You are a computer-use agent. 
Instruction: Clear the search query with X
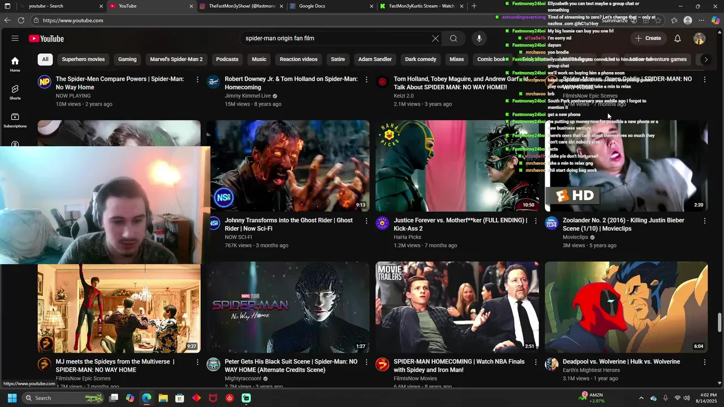pyautogui.click(x=436, y=38)
